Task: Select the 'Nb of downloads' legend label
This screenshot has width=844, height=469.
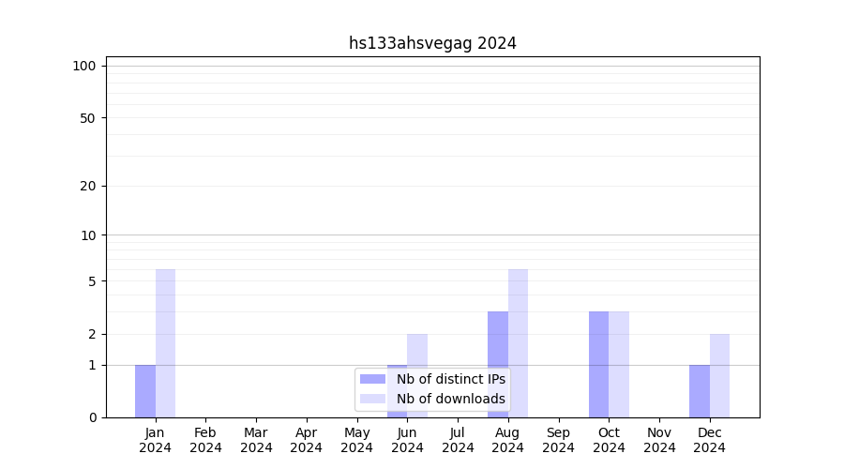Action: [450, 399]
